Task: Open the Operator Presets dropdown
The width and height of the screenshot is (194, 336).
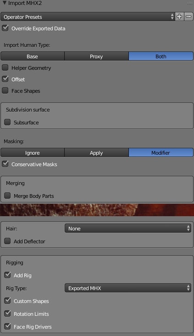Action: point(88,17)
